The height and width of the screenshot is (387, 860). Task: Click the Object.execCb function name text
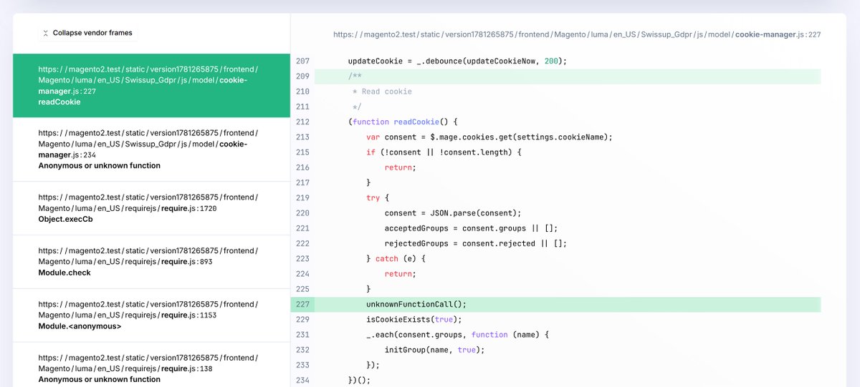tap(65, 219)
